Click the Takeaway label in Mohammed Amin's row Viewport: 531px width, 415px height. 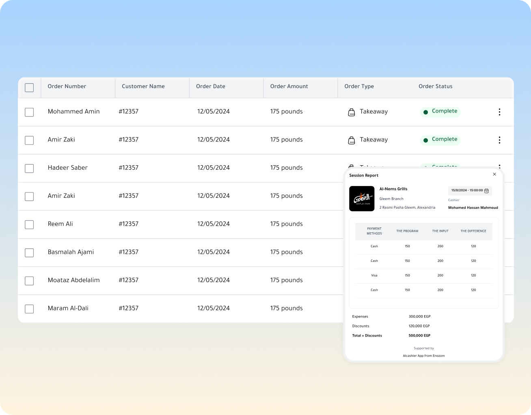pyautogui.click(x=374, y=112)
